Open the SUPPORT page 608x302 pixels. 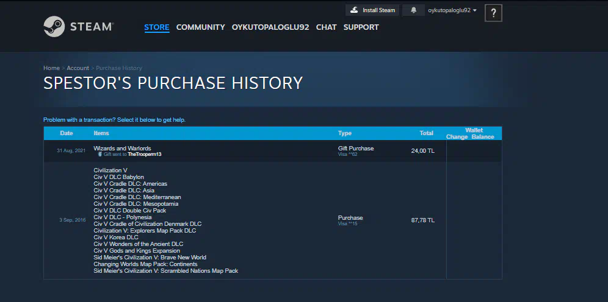361,27
